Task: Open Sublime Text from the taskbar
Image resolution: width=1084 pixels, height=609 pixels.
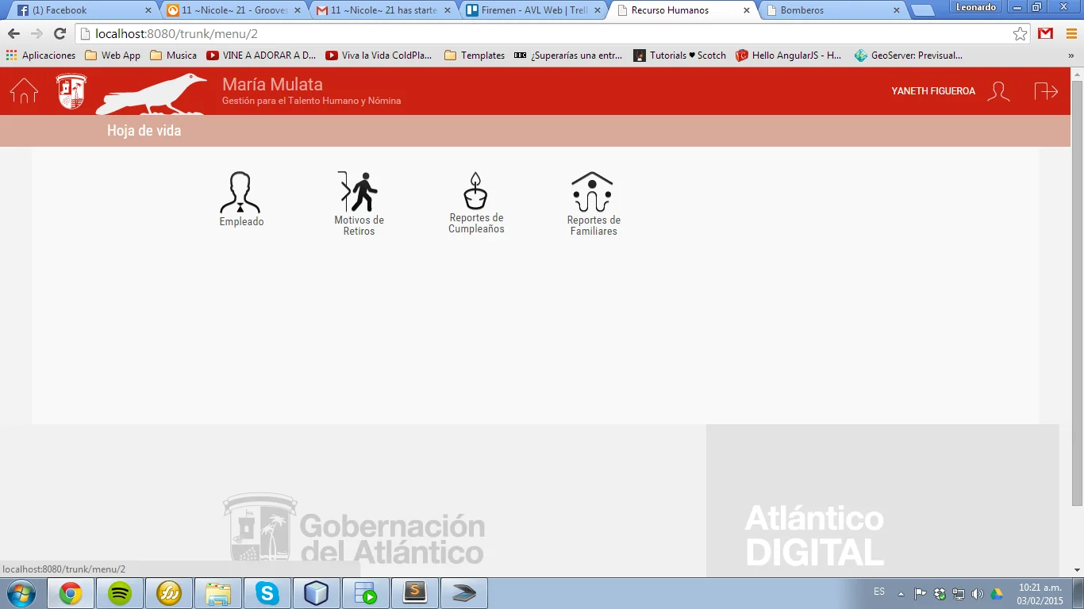Action: [415, 593]
